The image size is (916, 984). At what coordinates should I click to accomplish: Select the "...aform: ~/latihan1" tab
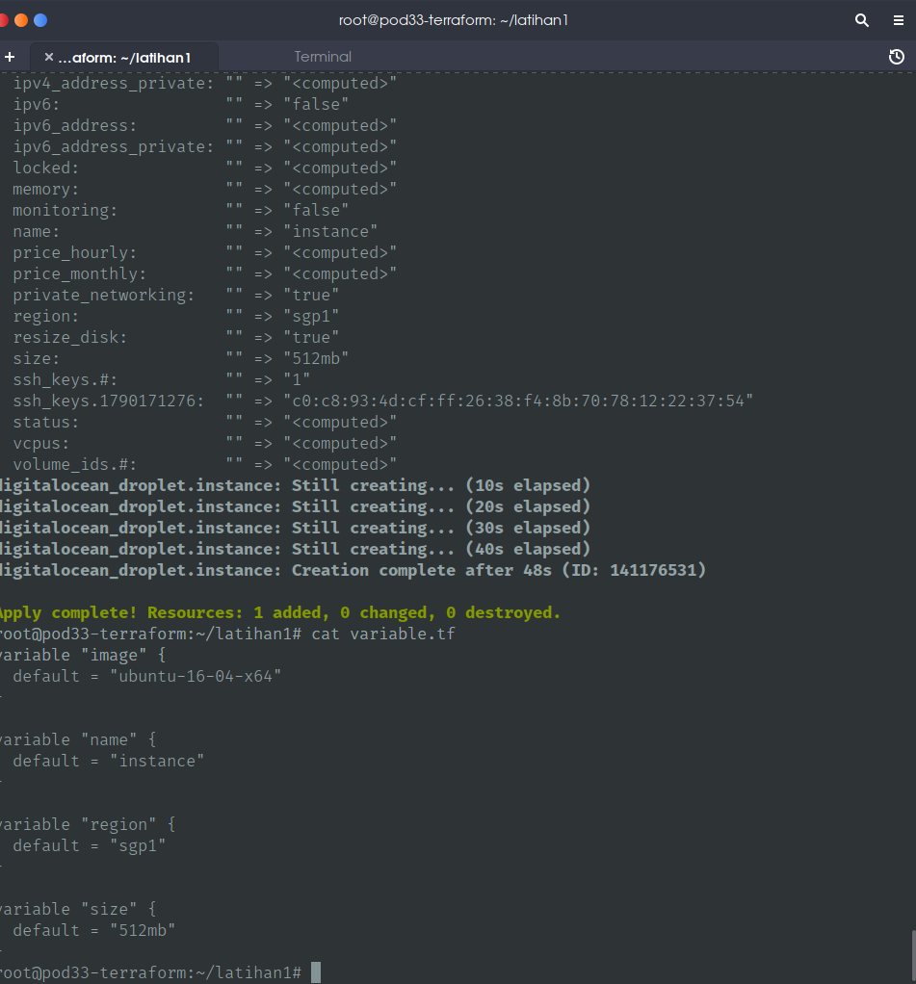(x=132, y=56)
